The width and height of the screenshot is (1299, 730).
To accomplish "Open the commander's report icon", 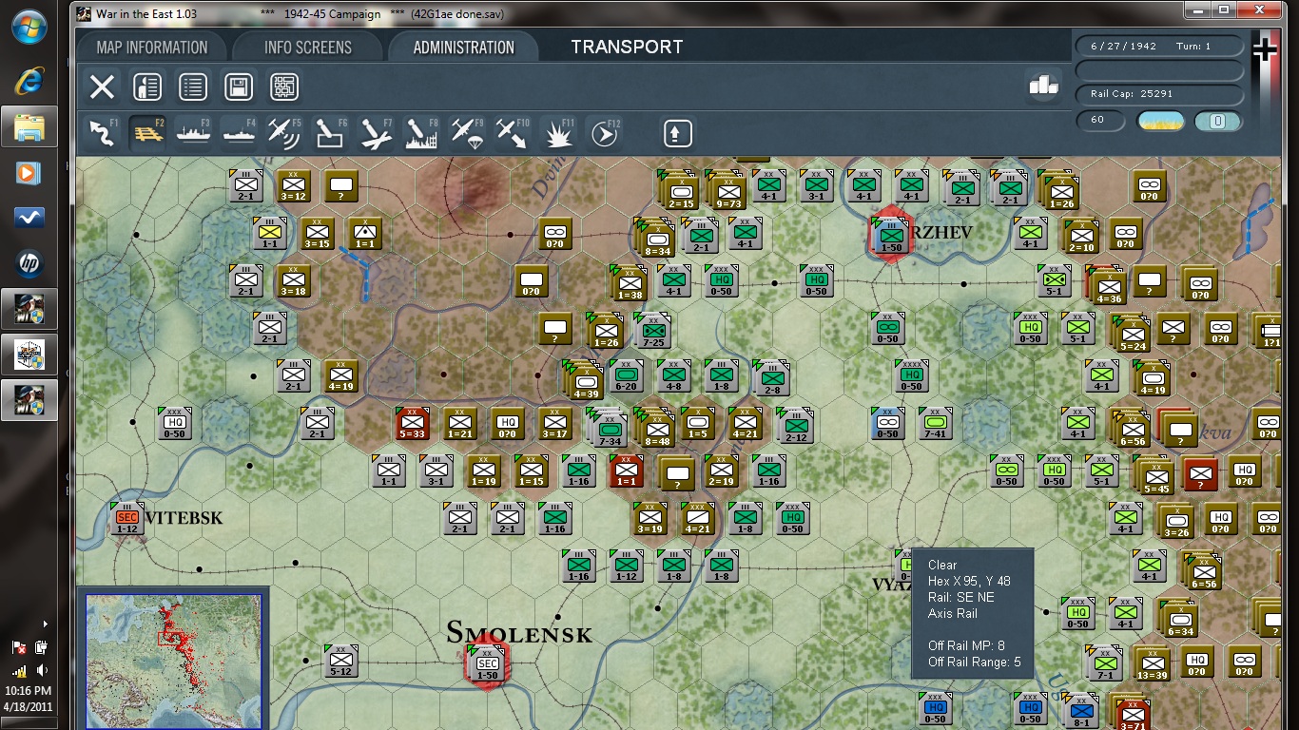I will pos(146,87).
